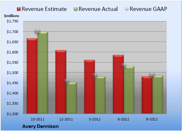The width and height of the screenshot is (182, 131).
Task: Select the green actual bar for 6-2012
Action: click(129, 90)
